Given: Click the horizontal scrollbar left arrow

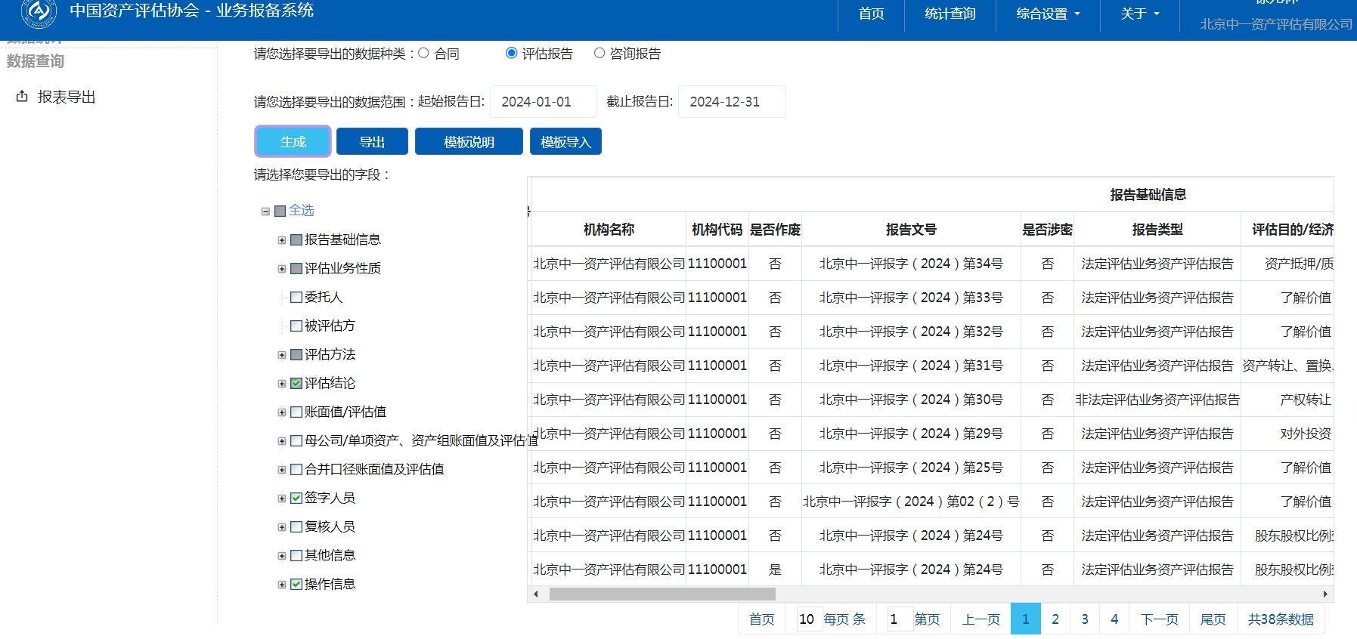Looking at the screenshot, I should pos(536,594).
